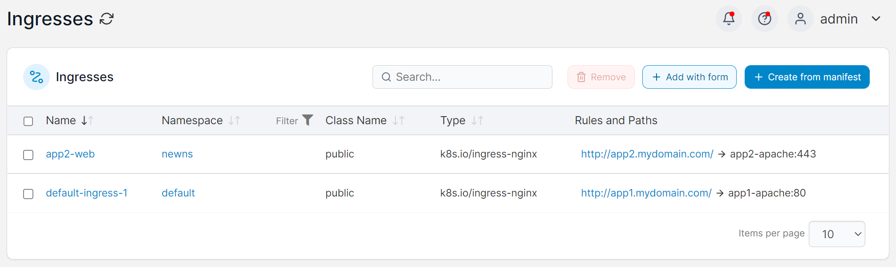The image size is (896, 267).
Task: Focus the Search input field
Action: pos(462,77)
